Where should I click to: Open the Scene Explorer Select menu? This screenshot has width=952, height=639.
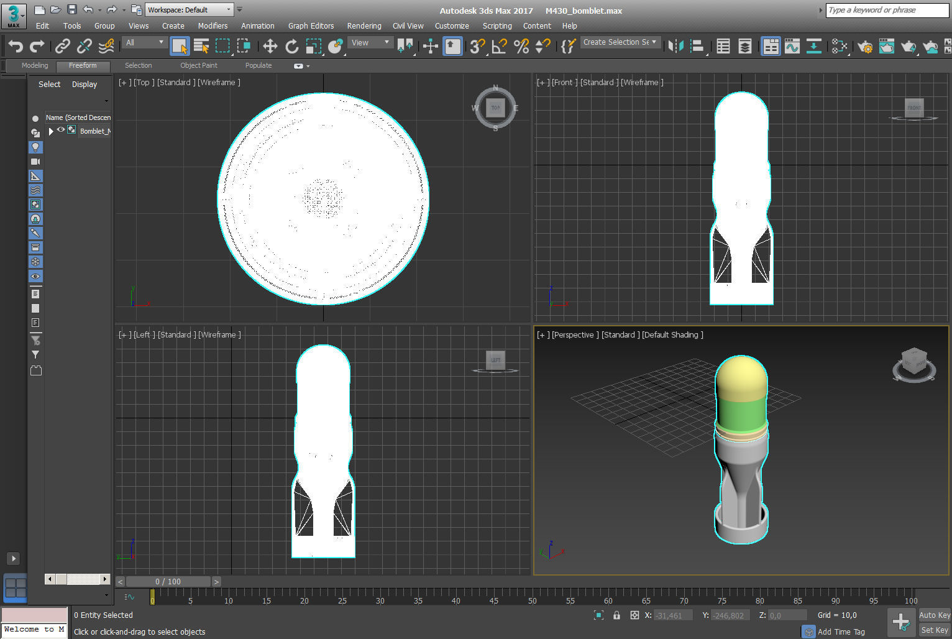point(49,85)
